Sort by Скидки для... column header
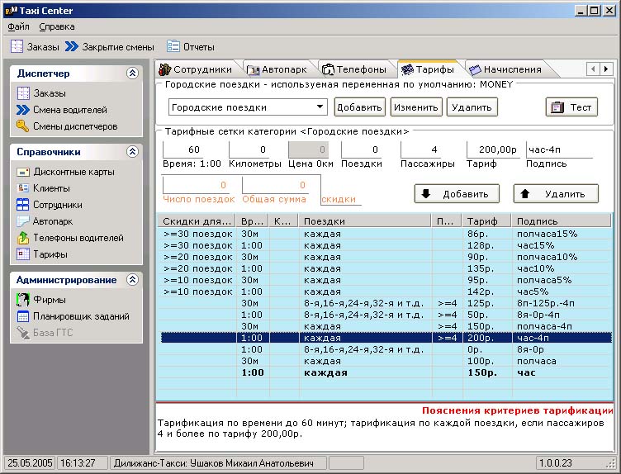Viewport: 621px width, 474px height. tap(197, 221)
